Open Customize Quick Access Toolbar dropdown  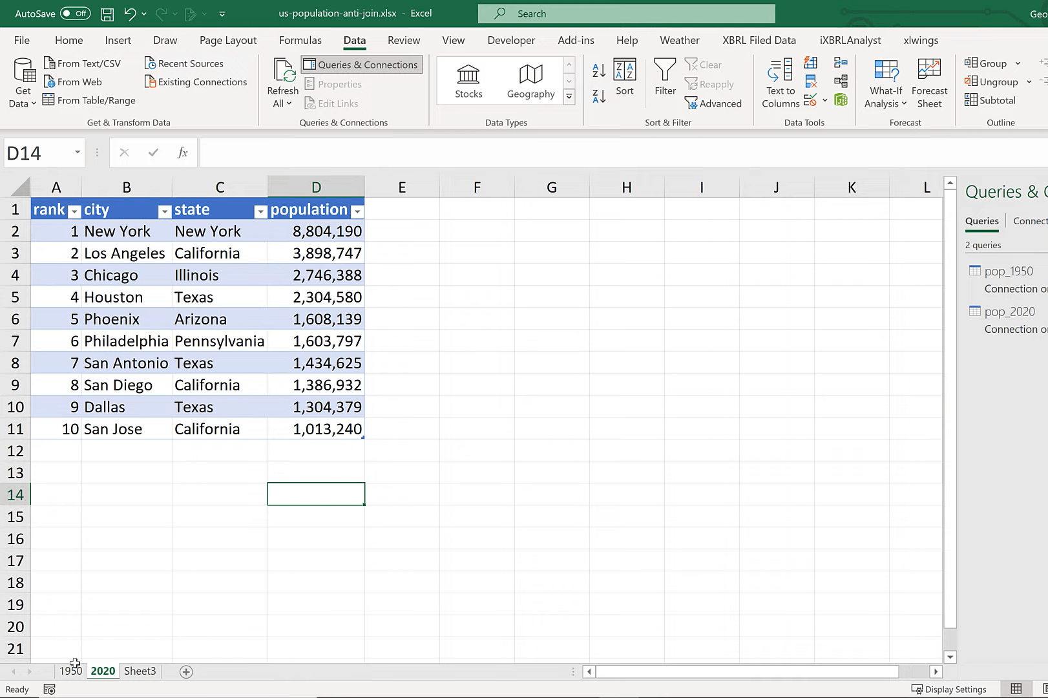click(x=222, y=14)
